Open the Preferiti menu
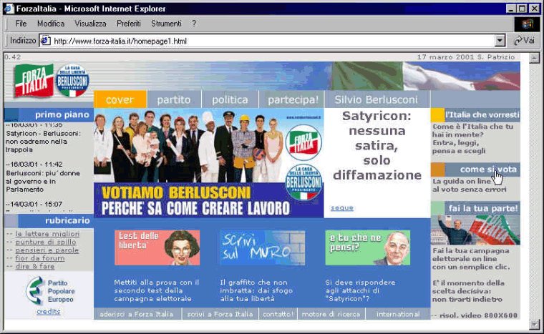Screen dimensions: 544x334 click(x=128, y=24)
